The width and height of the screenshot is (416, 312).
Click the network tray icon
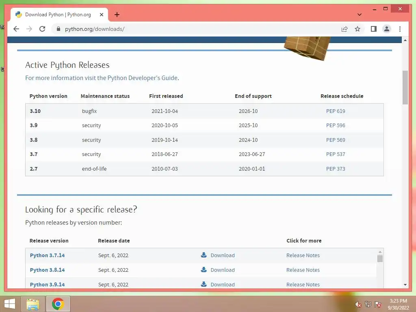(x=368, y=304)
